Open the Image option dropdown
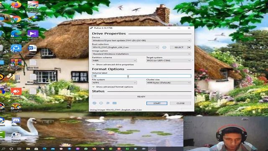Screen dimensions: 268x151 coord(142,54)
